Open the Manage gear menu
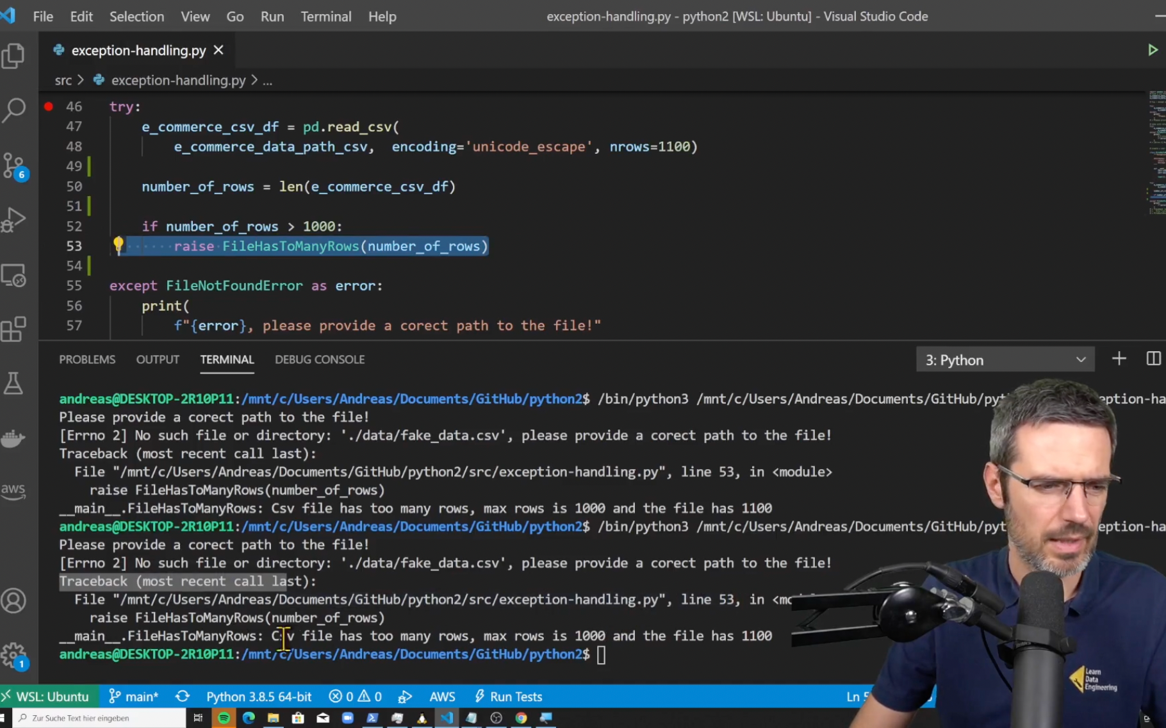This screenshot has width=1166, height=728. [x=13, y=656]
